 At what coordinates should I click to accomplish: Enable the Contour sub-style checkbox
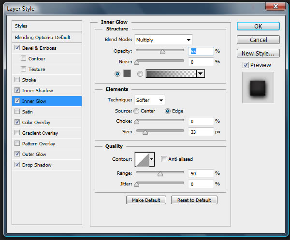[23, 58]
